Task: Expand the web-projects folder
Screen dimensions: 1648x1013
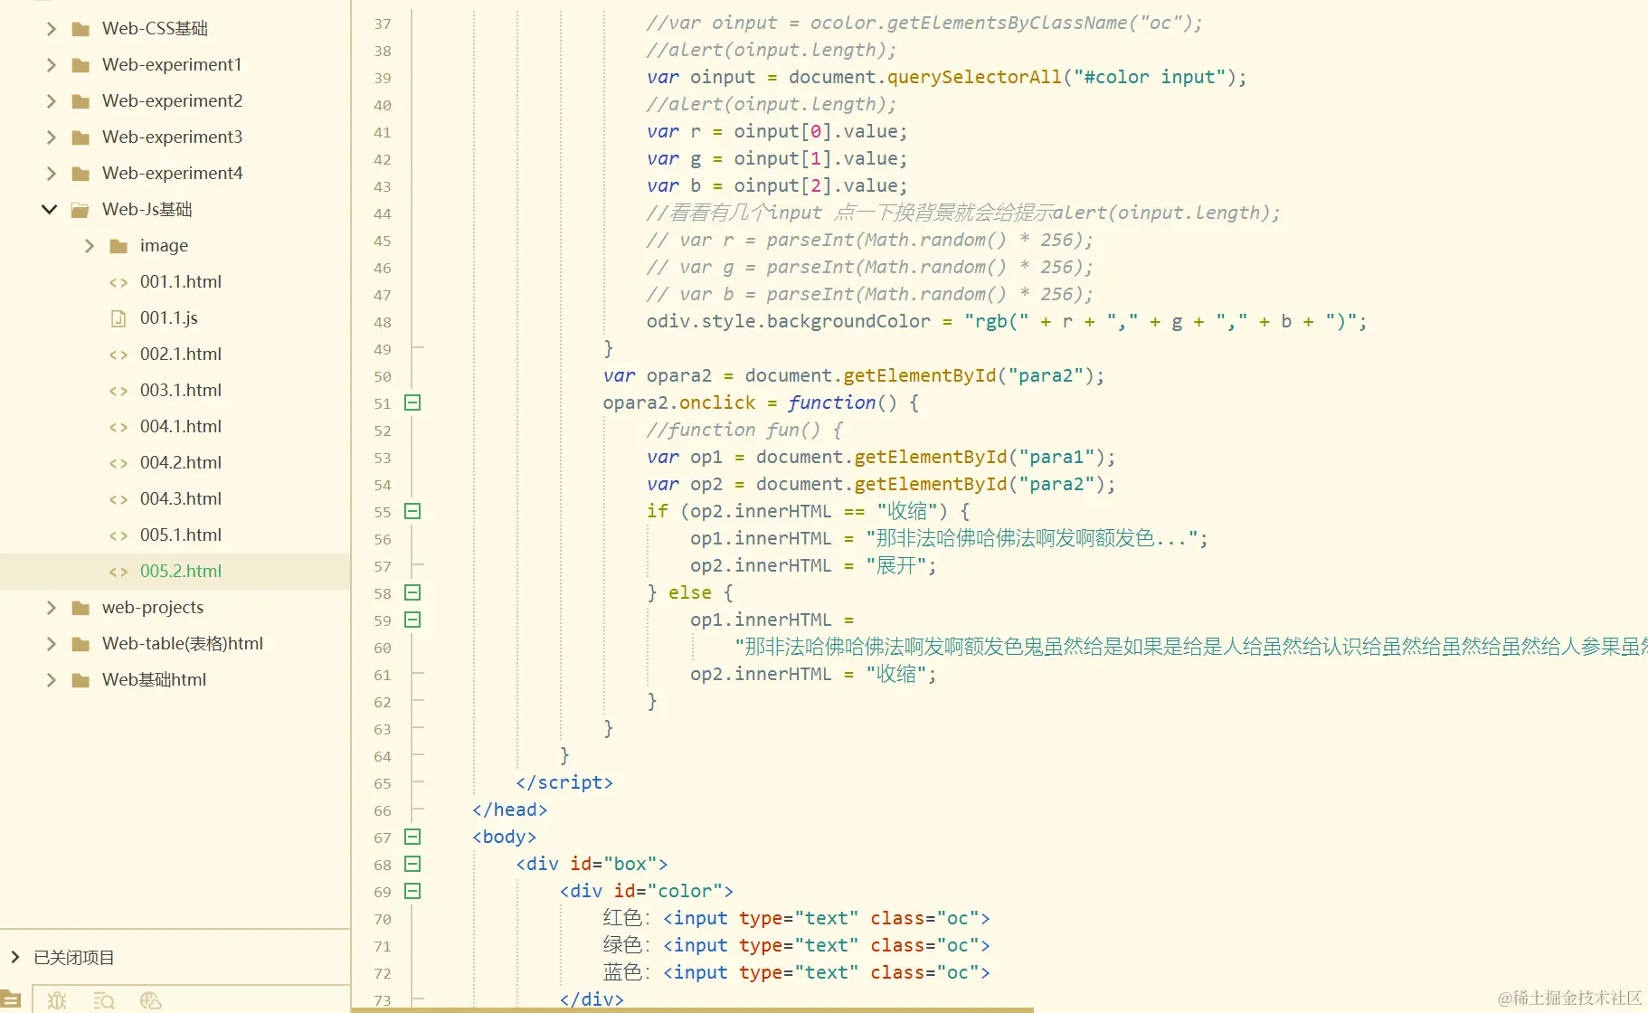Action: pos(51,608)
